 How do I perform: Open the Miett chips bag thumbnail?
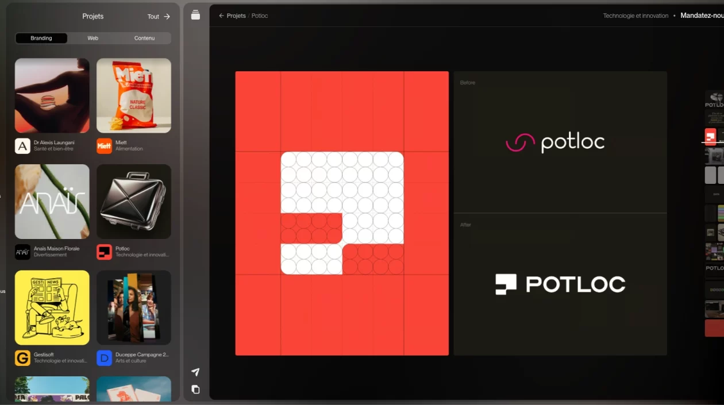pos(134,95)
